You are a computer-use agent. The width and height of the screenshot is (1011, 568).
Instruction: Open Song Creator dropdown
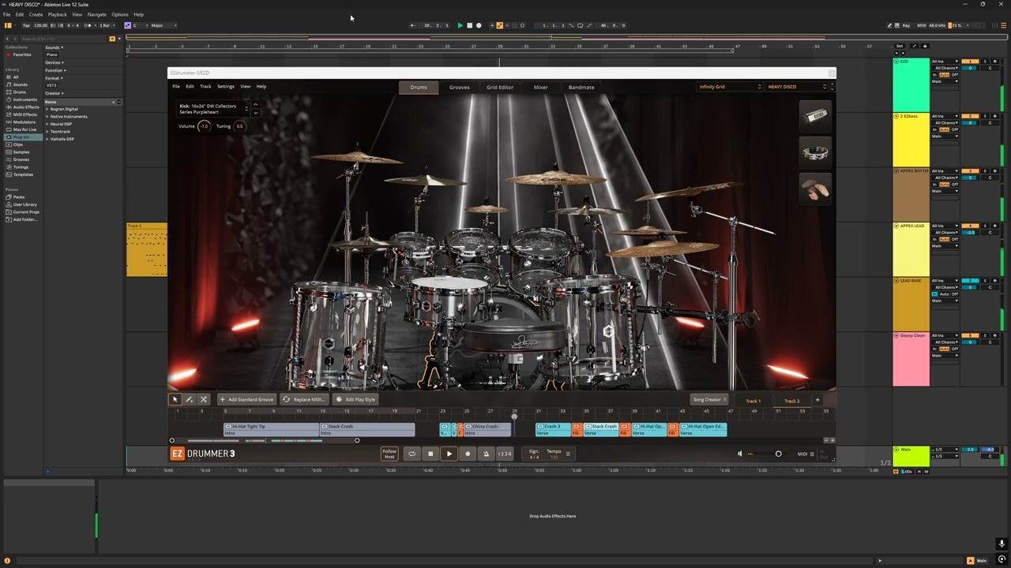pyautogui.click(x=709, y=399)
